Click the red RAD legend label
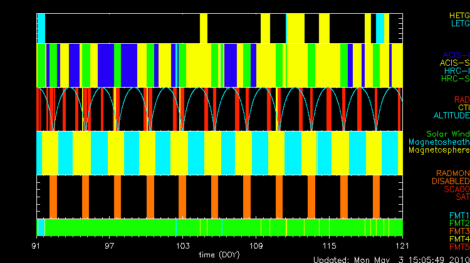This screenshot has width=470, height=263. click(461, 100)
